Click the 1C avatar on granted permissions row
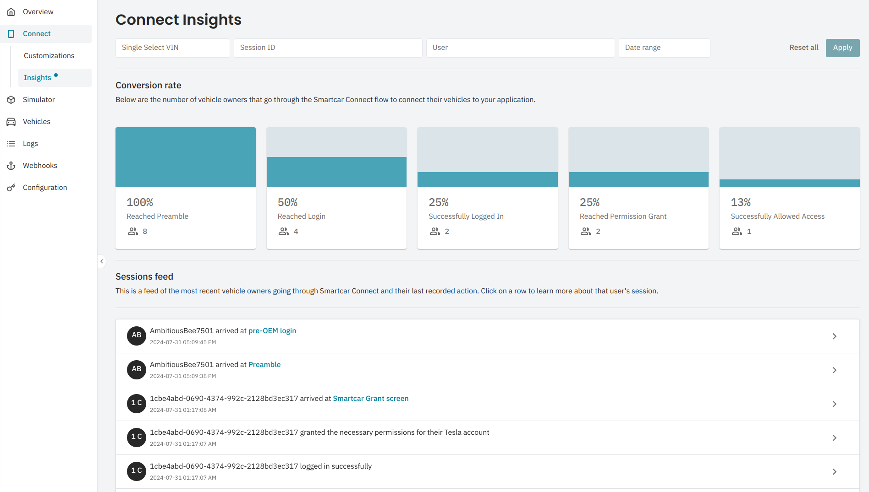This screenshot has height=492, width=869. [x=137, y=438]
